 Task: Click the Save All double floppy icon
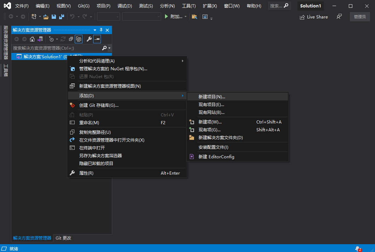tap(62, 17)
